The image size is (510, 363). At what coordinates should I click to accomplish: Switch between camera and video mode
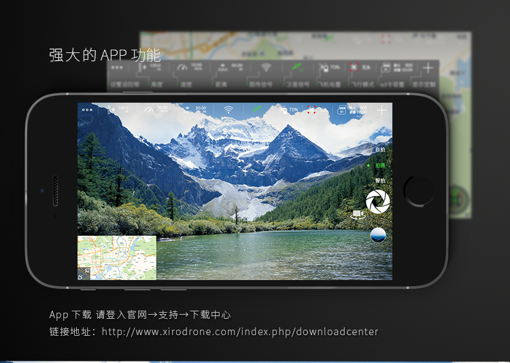coord(357,215)
